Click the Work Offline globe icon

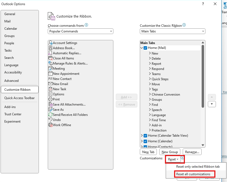pos(50,125)
